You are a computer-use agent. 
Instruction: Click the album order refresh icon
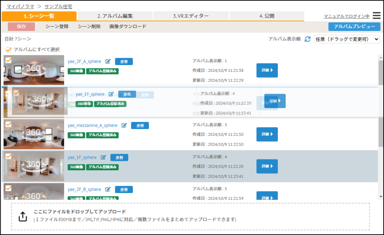tap(307, 39)
